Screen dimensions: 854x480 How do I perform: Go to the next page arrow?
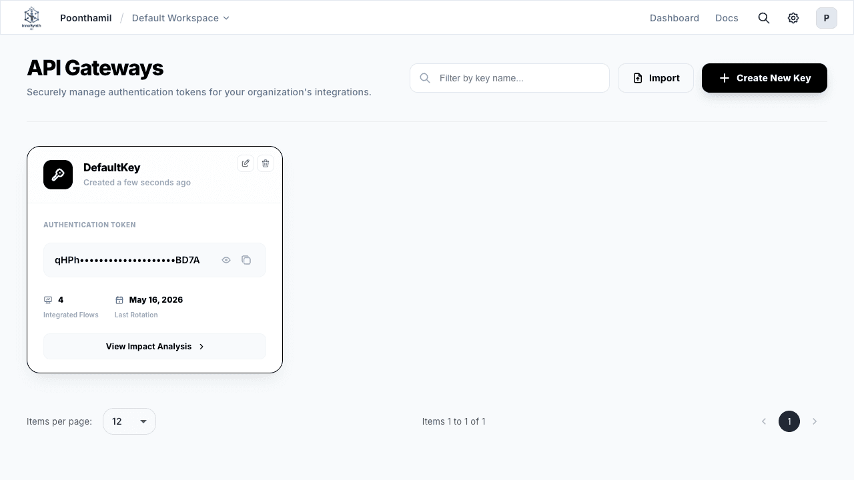815,421
